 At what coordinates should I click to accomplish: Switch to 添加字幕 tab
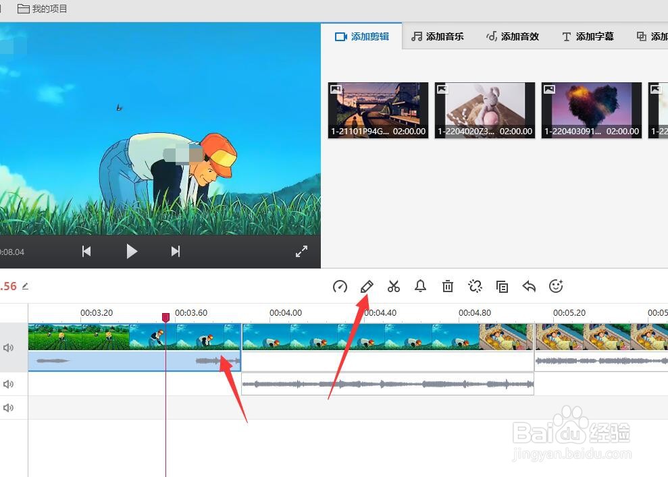tap(588, 36)
